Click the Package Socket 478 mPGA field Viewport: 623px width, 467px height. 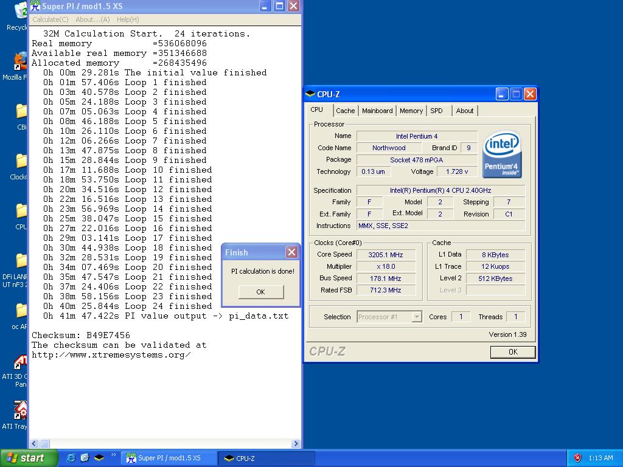[417, 160]
